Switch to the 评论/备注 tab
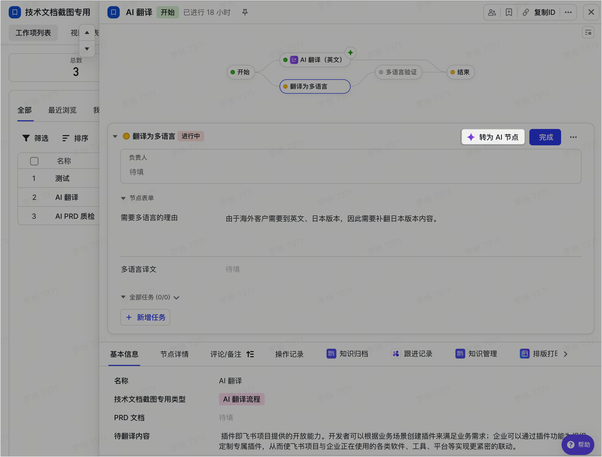602x457 pixels. point(226,354)
